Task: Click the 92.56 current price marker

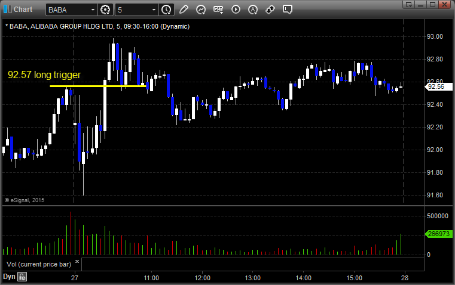Action: pos(435,86)
